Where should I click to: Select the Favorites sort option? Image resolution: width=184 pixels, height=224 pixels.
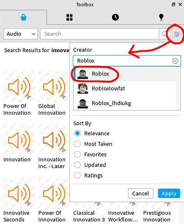pyautogui.click(x=77, y=154)
